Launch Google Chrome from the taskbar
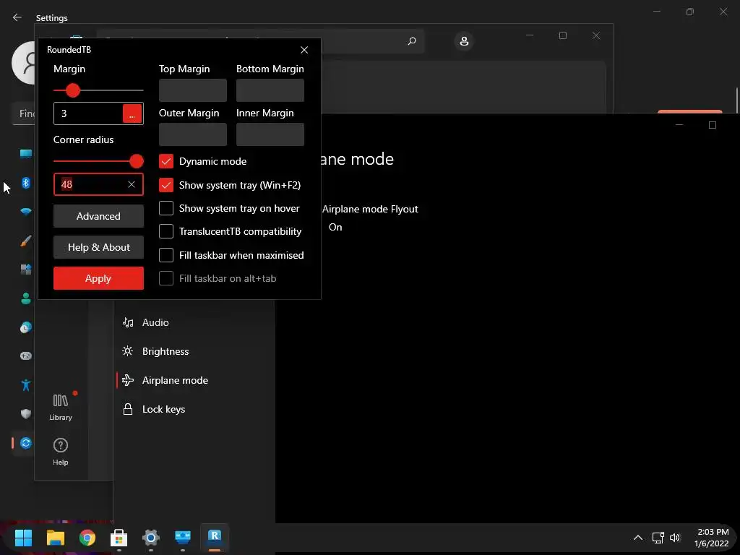Viewport: 740px width, 555px height. tap(87, 537)
